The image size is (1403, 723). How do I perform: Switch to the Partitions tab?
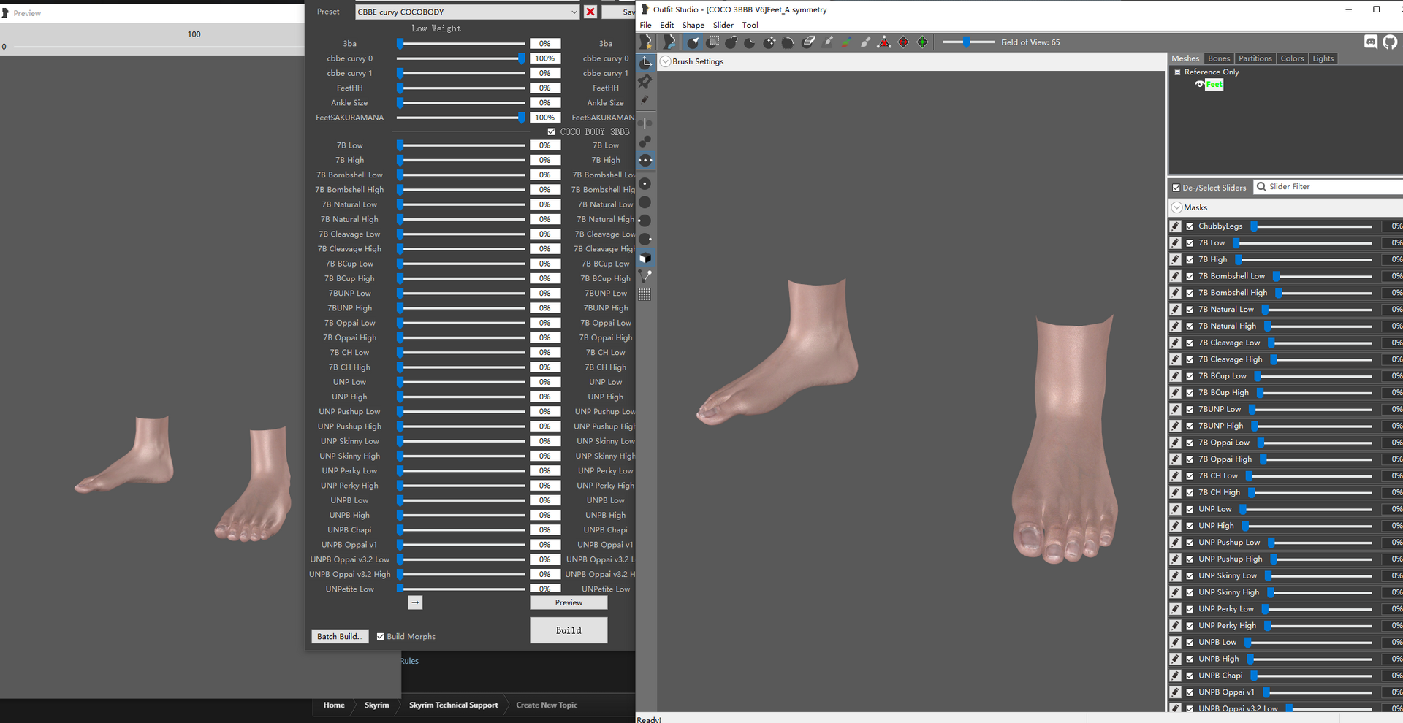coord(1255,58)
